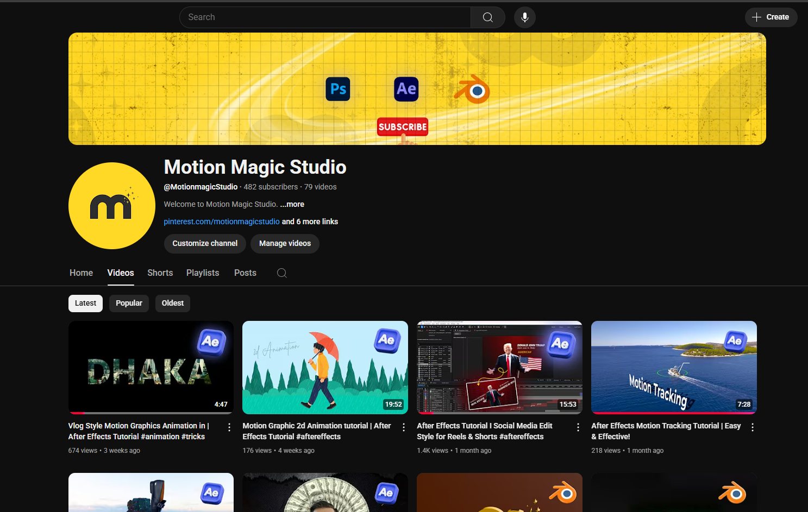
Task: Open options menu for Motion Graphic 2d Animation video
Action: [x=404, y=427]
